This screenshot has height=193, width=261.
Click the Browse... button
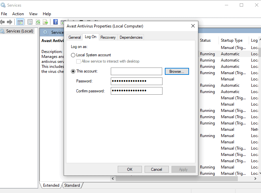pyautogui.click(x=177, y=72)
